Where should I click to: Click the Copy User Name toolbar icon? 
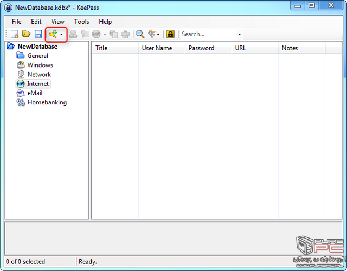pyautogui.click(x=73, y=34)
